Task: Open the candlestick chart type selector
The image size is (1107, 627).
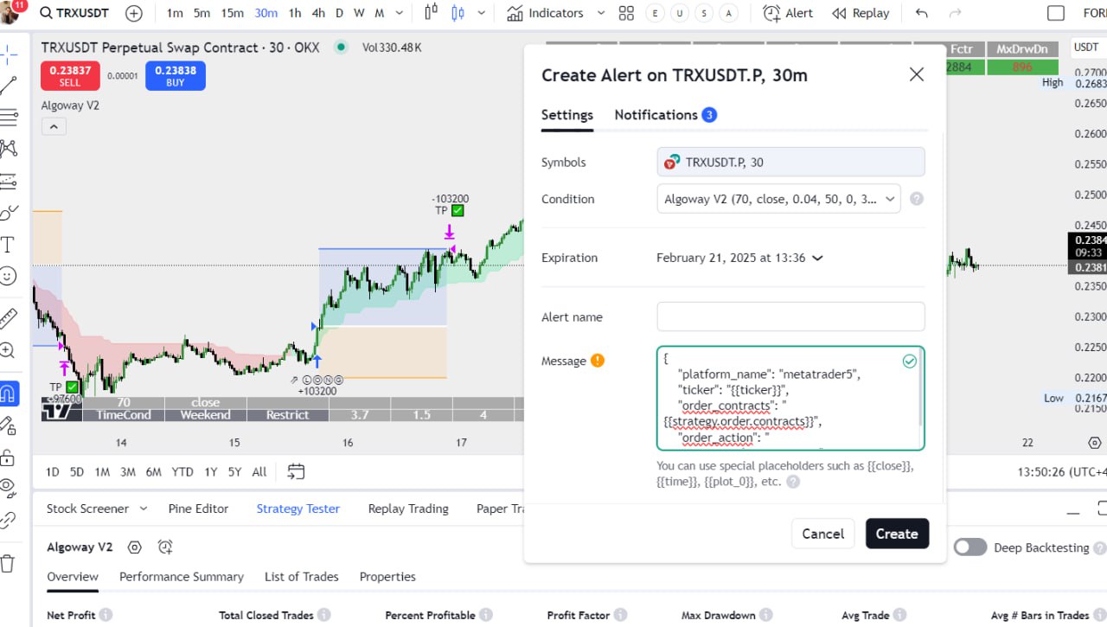Action: [458, 13]
